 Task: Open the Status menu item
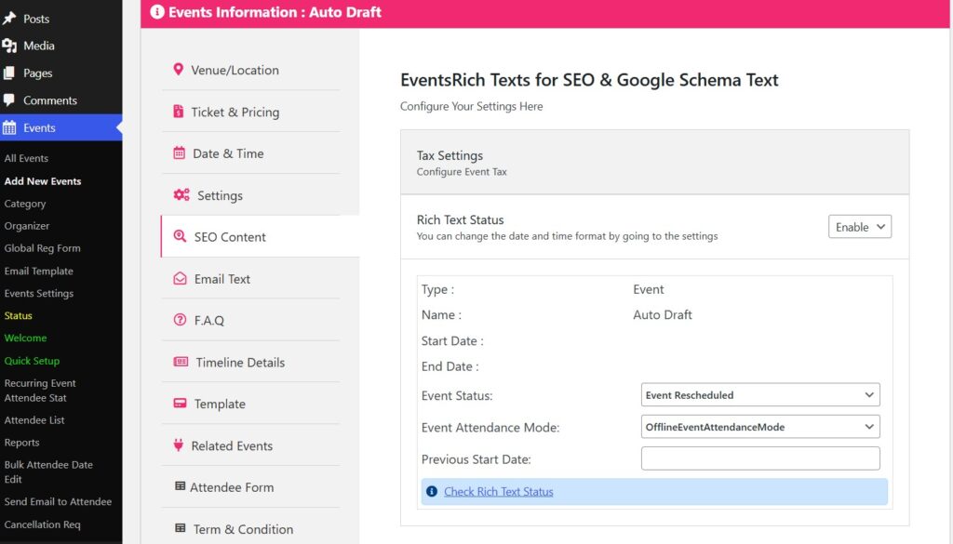[x=19, y=316]
